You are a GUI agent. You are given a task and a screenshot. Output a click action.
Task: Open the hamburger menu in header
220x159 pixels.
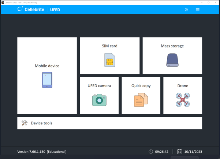pos(198,9)
